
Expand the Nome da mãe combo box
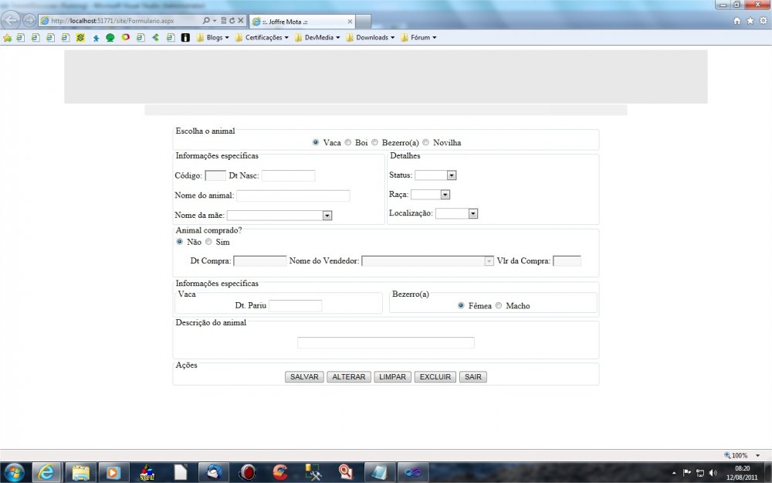pos(327,216)
